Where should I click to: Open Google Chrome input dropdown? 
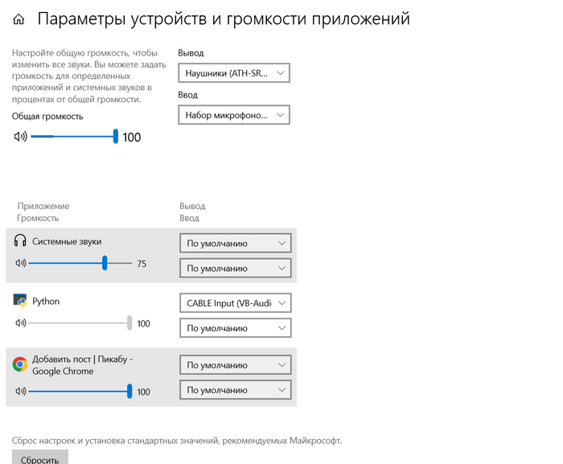pyautogui.click(x=236, y=390)
